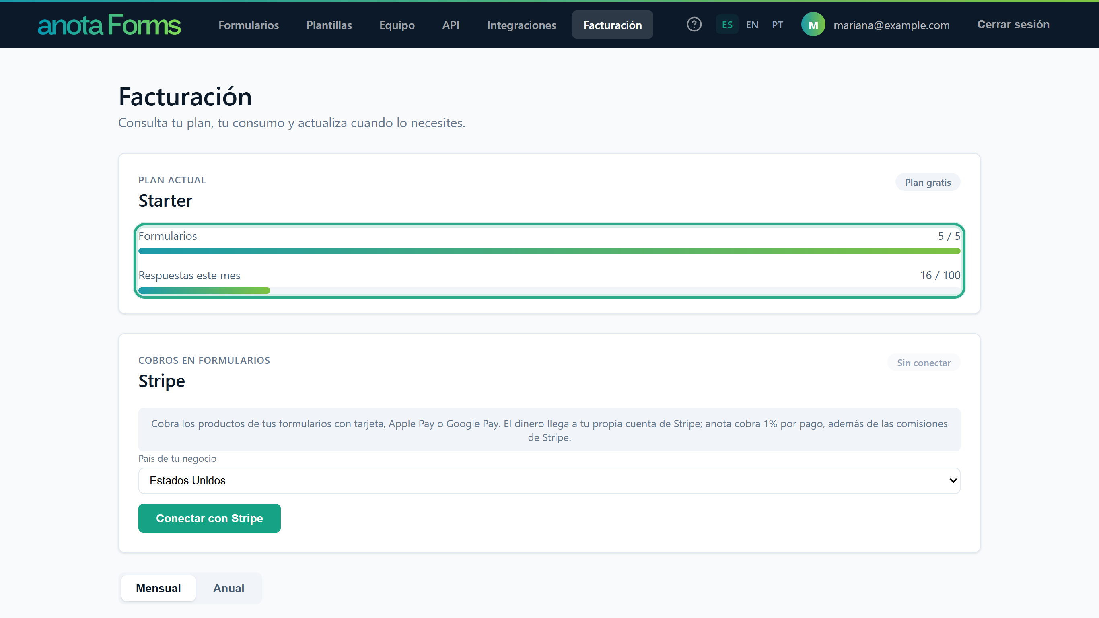Go to Integraciones page
This screenshot has height=618, width=1099.
(521, 25)
